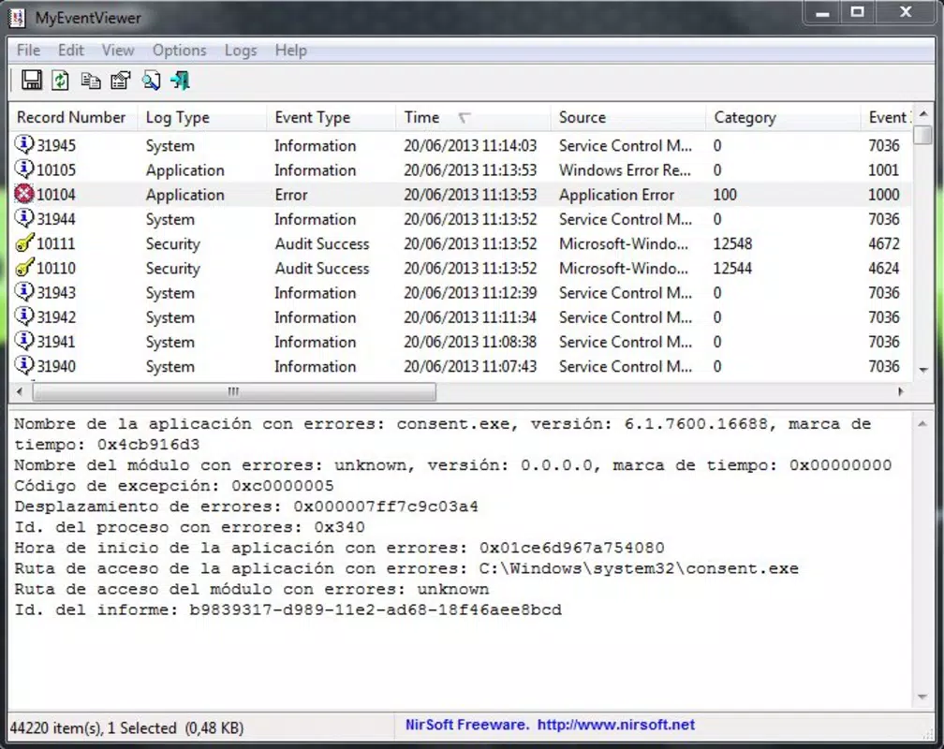The width and height of the screenshot is (944, 749).
Task: Click the consent.exe path line in details
Action: click(x=406, y=568)
